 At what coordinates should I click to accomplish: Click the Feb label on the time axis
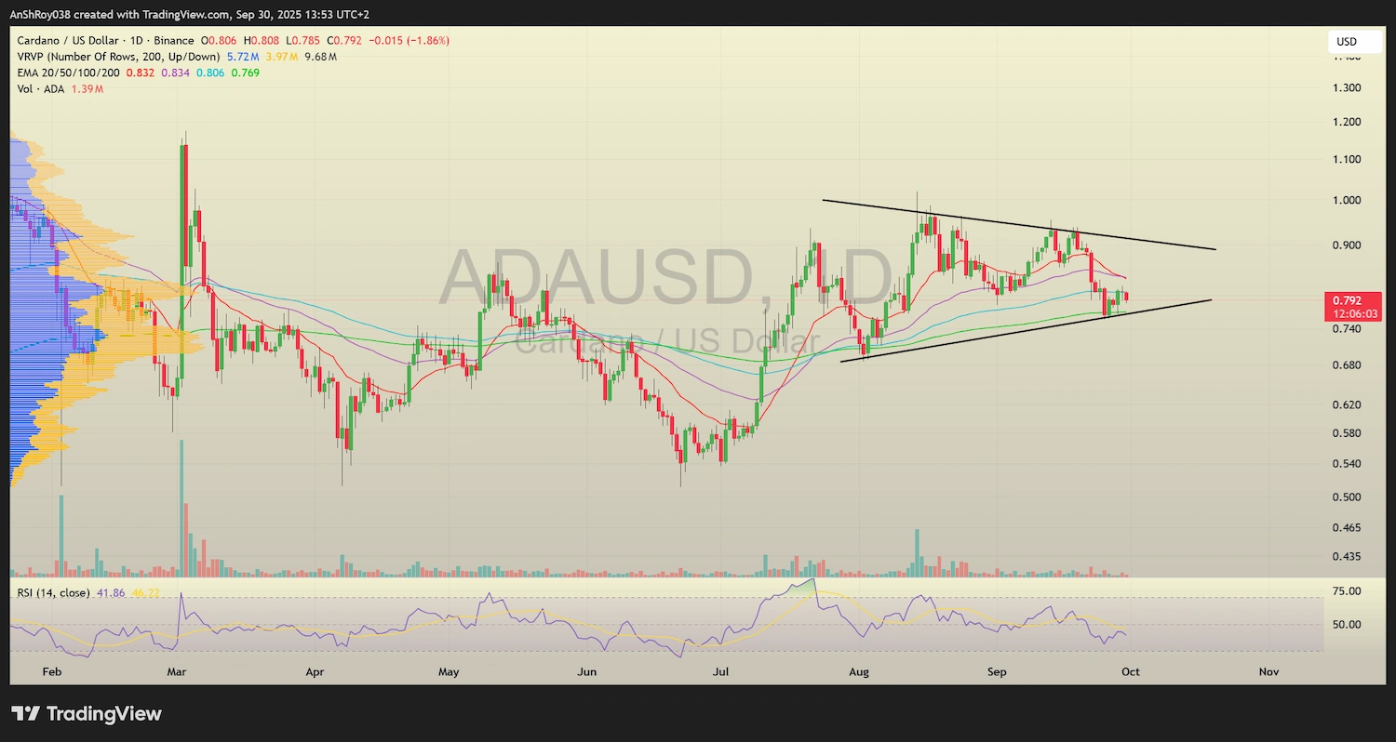tap(51, 671)
